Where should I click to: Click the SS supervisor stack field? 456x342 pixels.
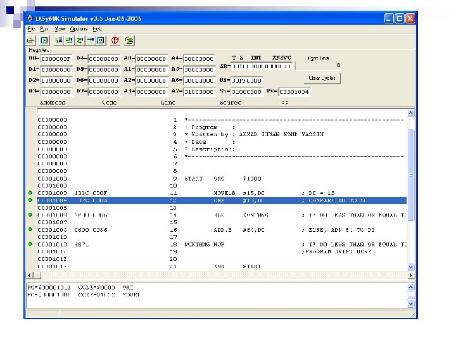(247, 92)
